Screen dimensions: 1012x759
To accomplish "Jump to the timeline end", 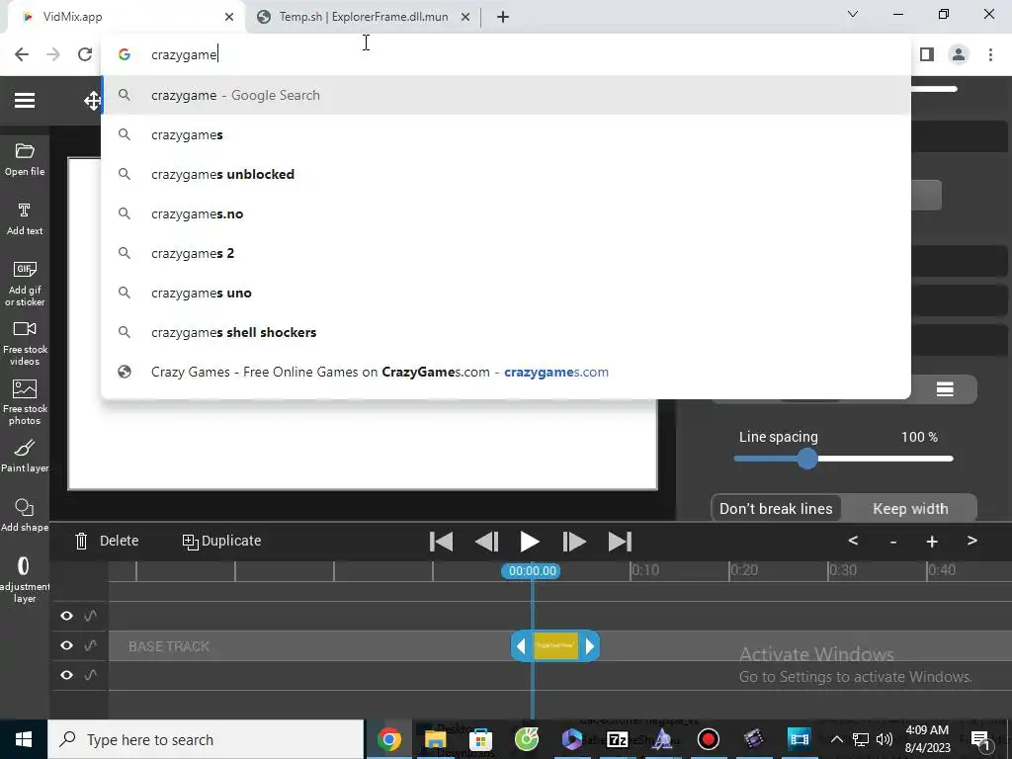I will tap(620, 542).
